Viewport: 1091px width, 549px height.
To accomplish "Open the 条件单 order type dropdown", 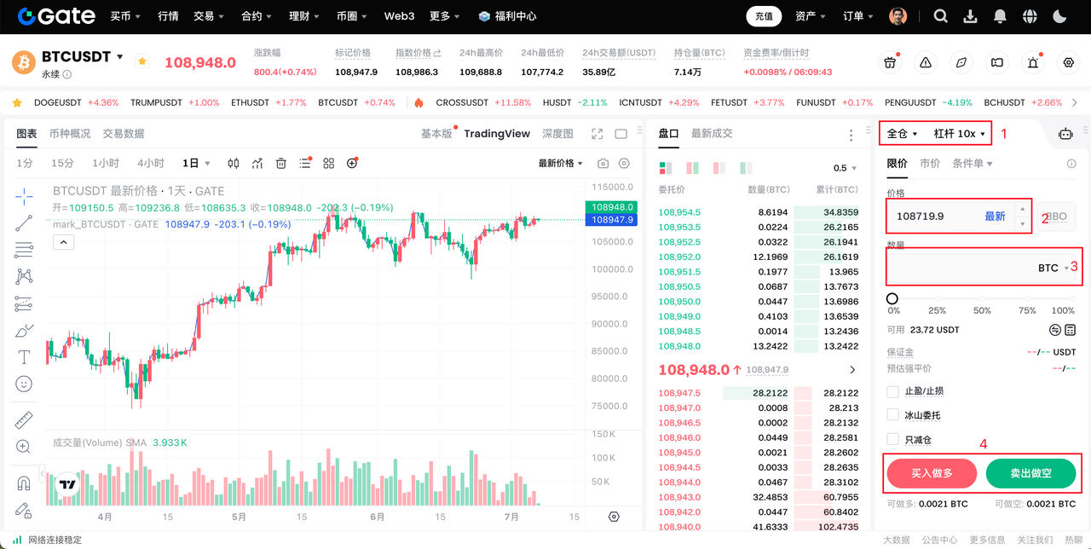I will 972,164.
